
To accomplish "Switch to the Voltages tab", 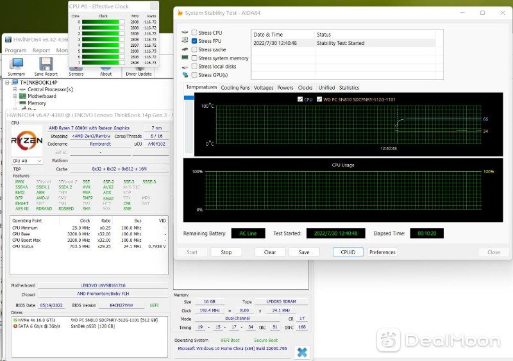I will pos(264,88).
